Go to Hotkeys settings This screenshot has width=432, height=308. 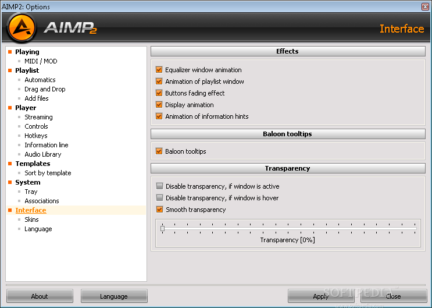(x=36, y=136)
